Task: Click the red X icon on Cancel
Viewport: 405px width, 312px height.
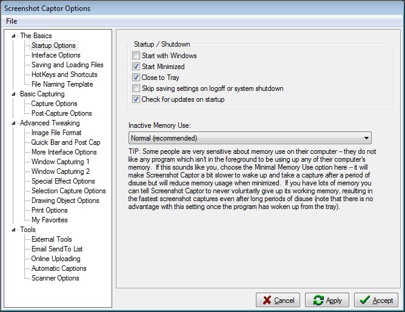Action: click(x=266, y=300)
